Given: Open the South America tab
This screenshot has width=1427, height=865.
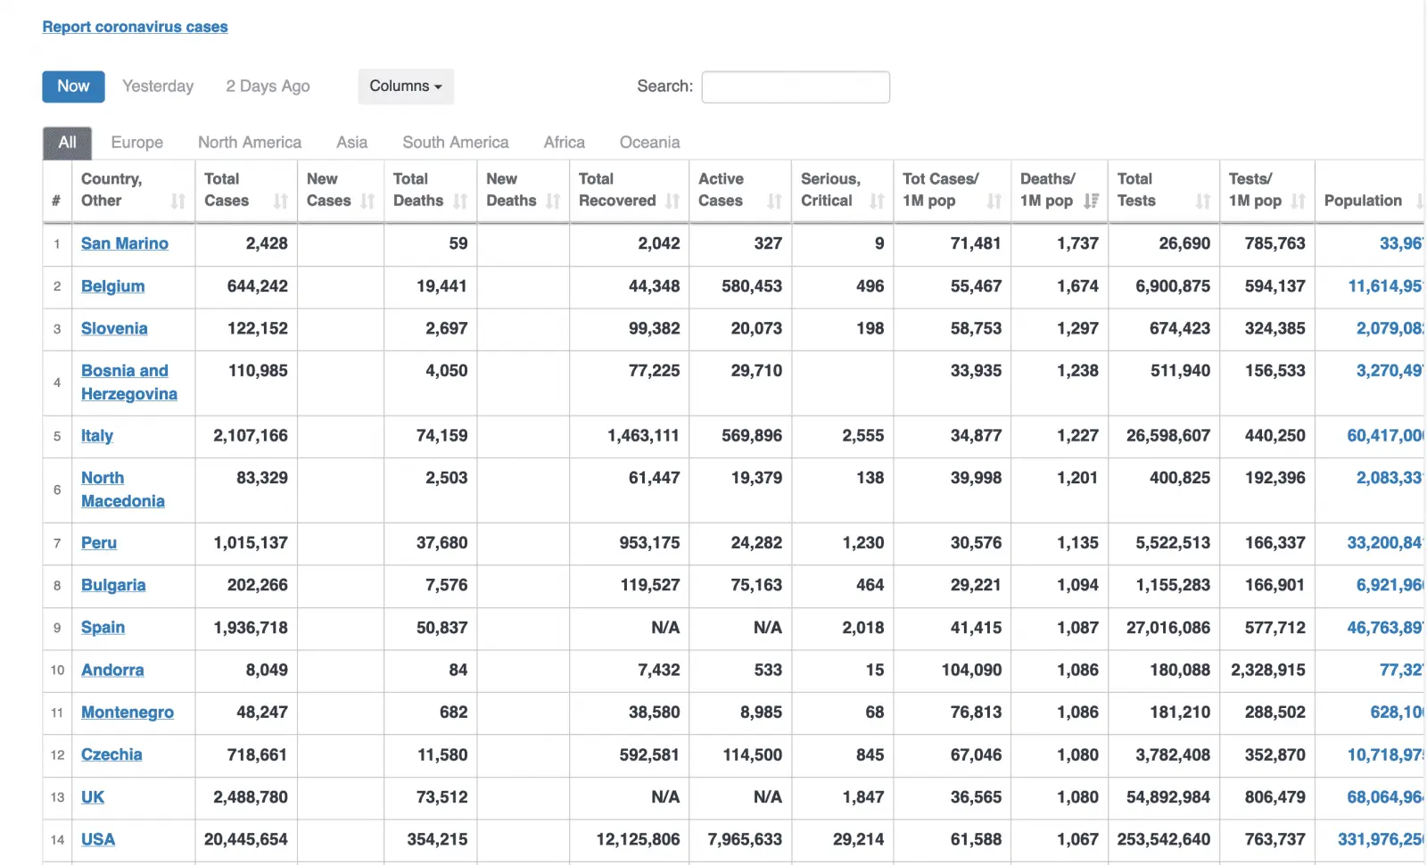Looking at the screenshot, I should click(x=455, y=143).
